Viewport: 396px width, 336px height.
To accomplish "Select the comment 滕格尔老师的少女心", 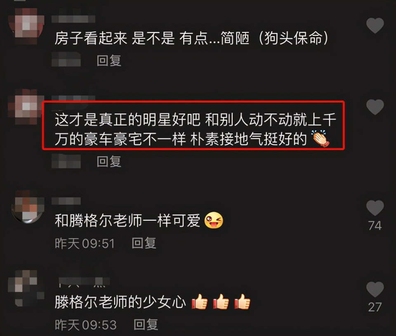I will click(x=153, y=302).
